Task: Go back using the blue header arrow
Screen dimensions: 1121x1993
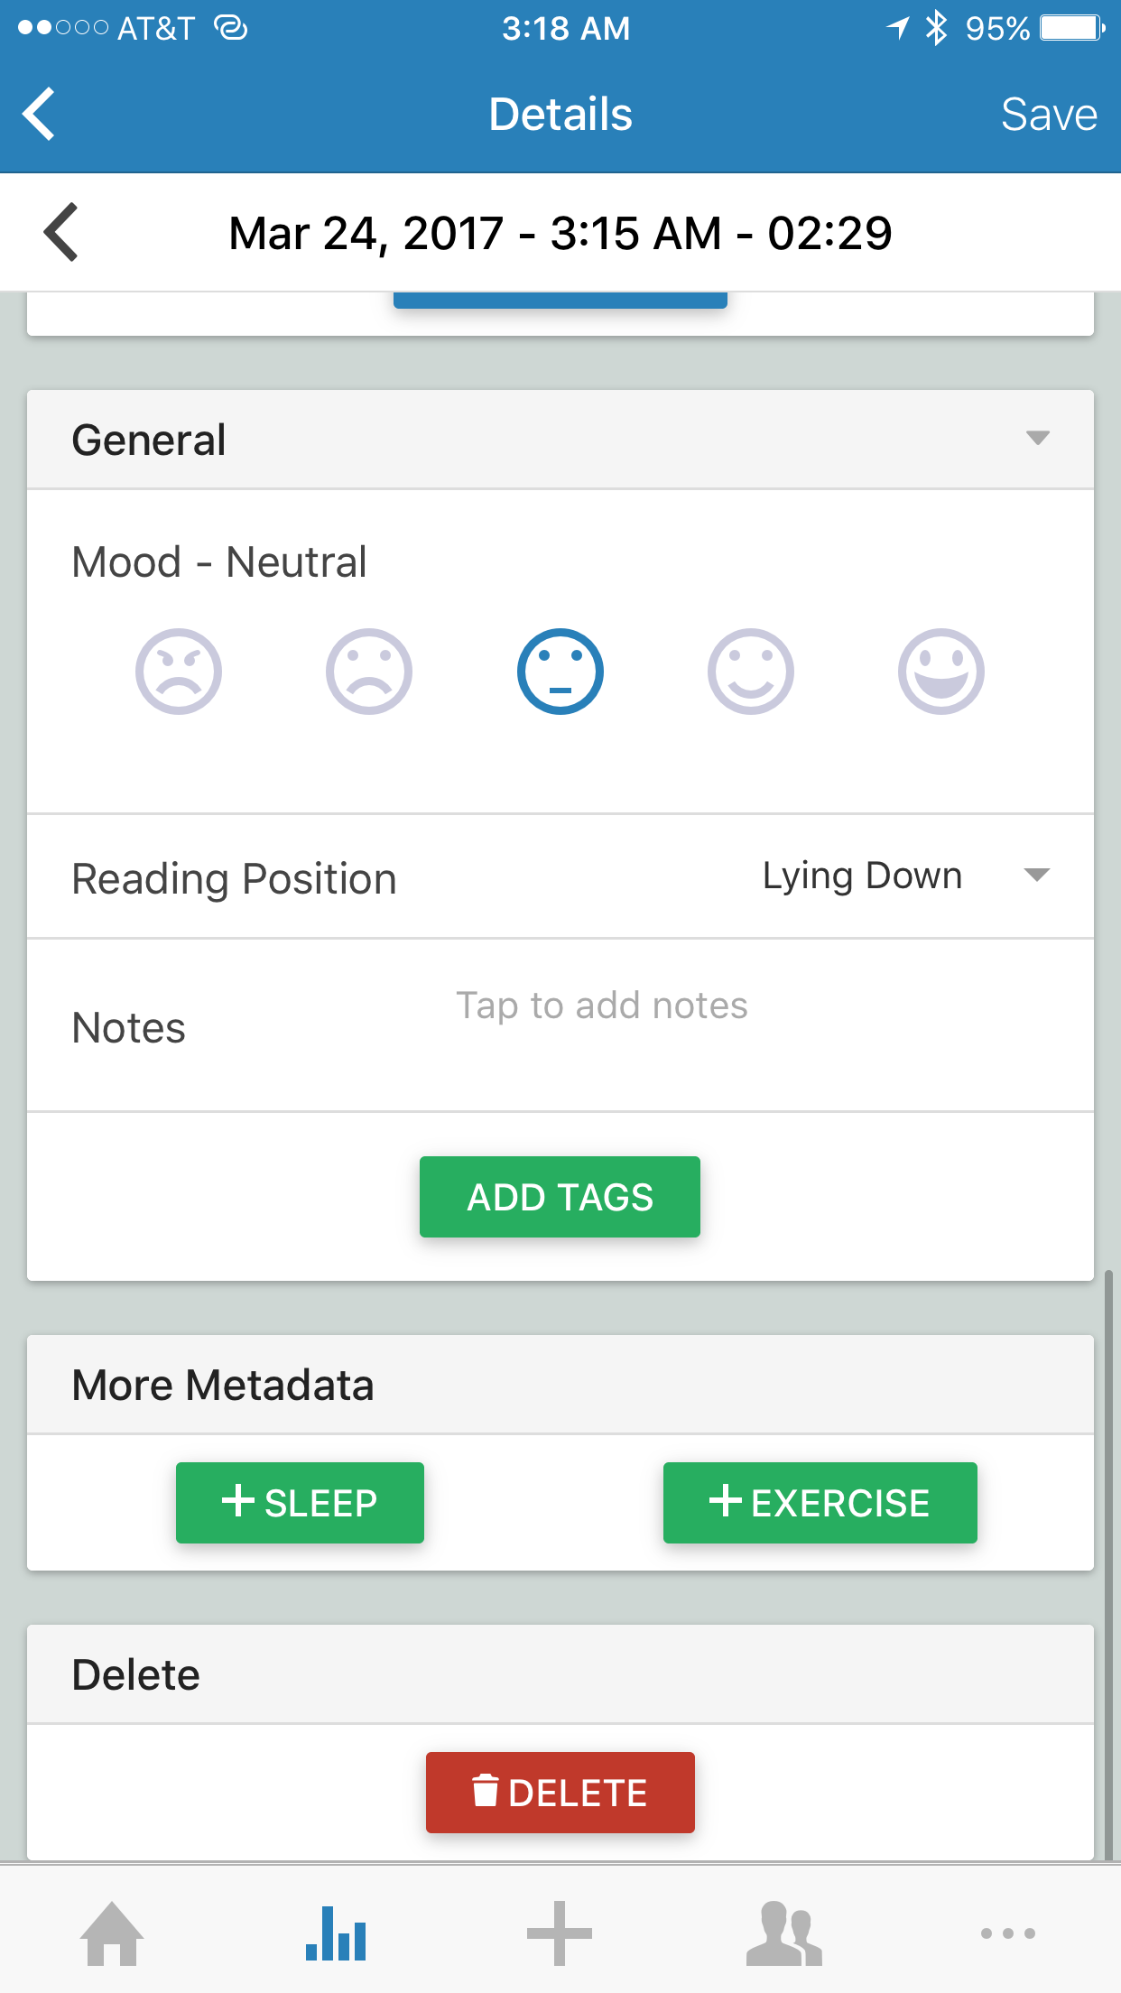Action: [x=39, y=114]
